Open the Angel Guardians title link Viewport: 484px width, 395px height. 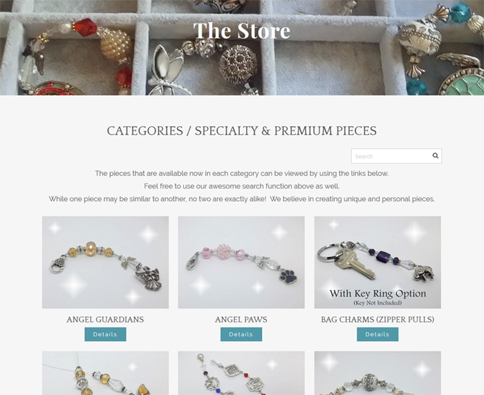(x=105, y=320)
